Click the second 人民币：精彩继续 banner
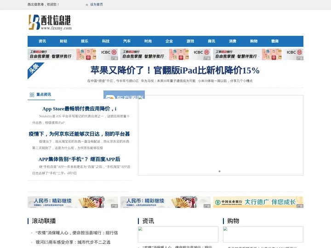The image size is (331, 248). (x=165, y=202)
